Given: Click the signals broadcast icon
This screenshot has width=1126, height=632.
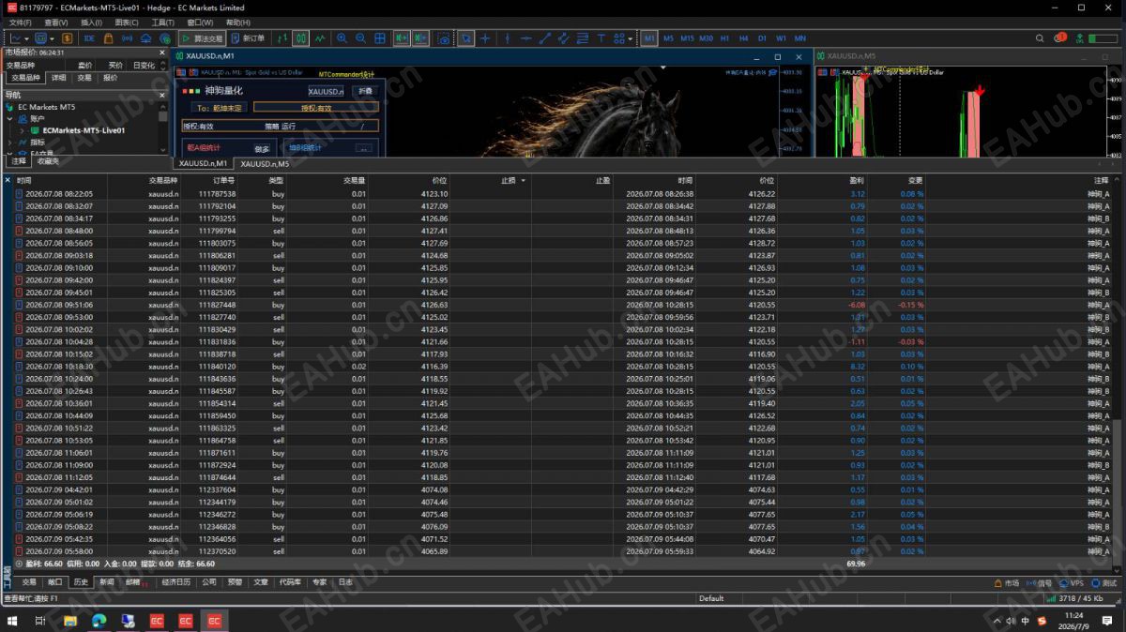Looking at the screenshot, I should (127, 38).
